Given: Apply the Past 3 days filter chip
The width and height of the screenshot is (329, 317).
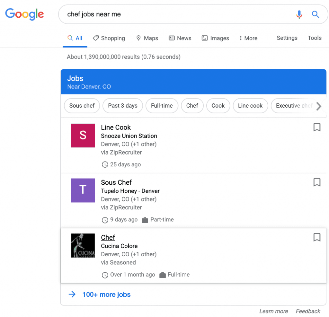Looking at the screenshot, I should click(123, 106).
